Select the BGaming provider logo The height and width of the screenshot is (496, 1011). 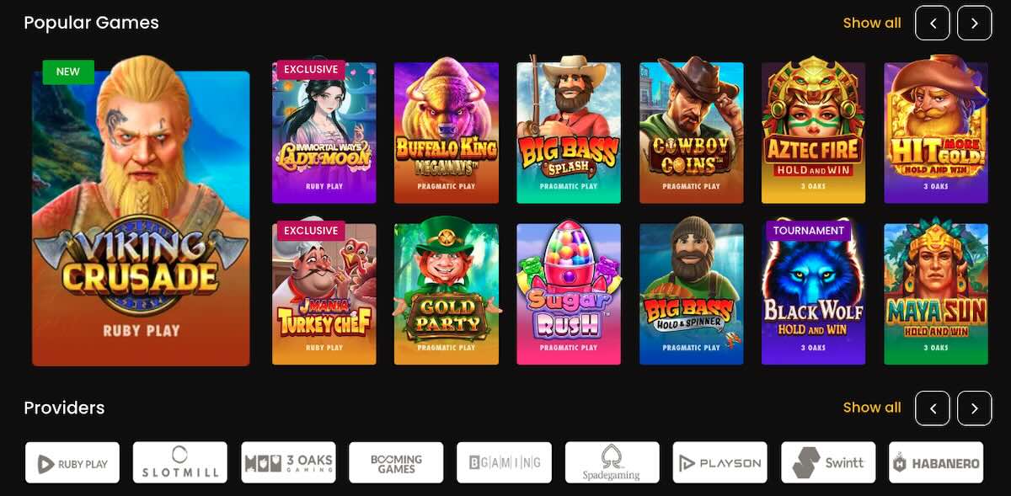click(x=505, y=462)
